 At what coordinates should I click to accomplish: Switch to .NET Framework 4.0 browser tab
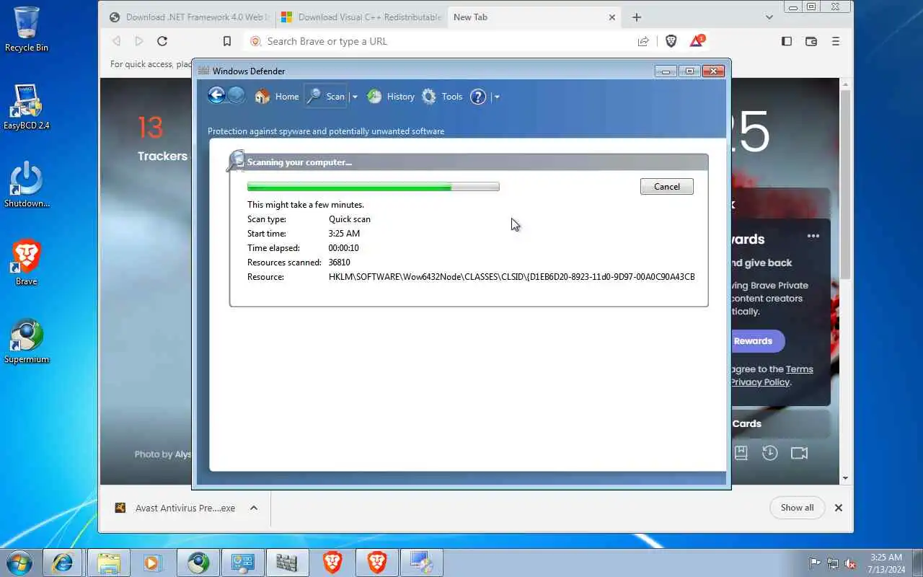[187, 17]
